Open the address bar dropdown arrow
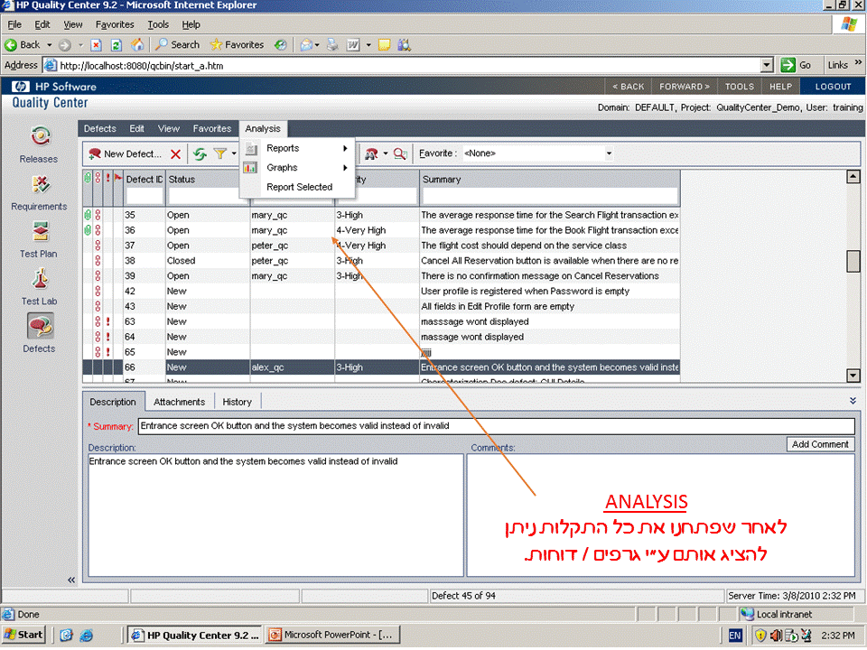 pos(767,66)
